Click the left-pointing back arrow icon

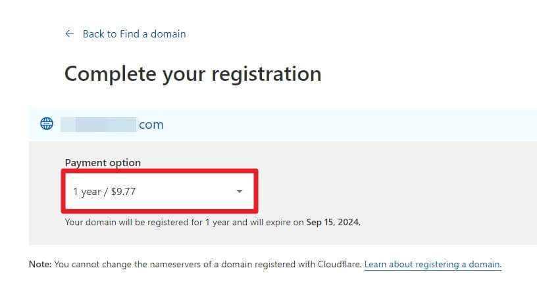point(70,33)
